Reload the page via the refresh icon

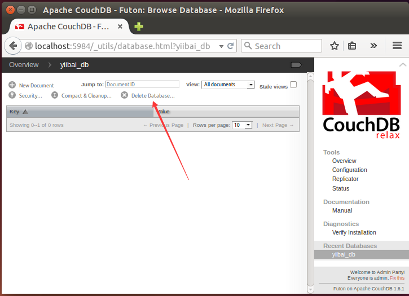(x=230, y=46)
